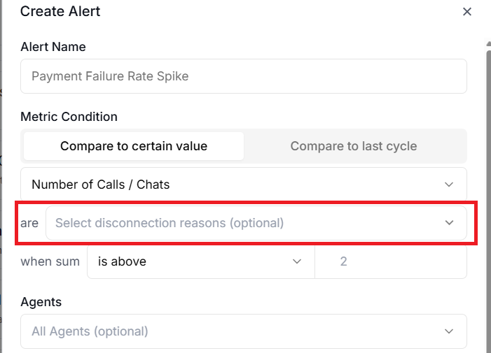This screenshot has height=353, width=491.
Task: Select the Compare to certain value tab
Action: pos(134,146)
